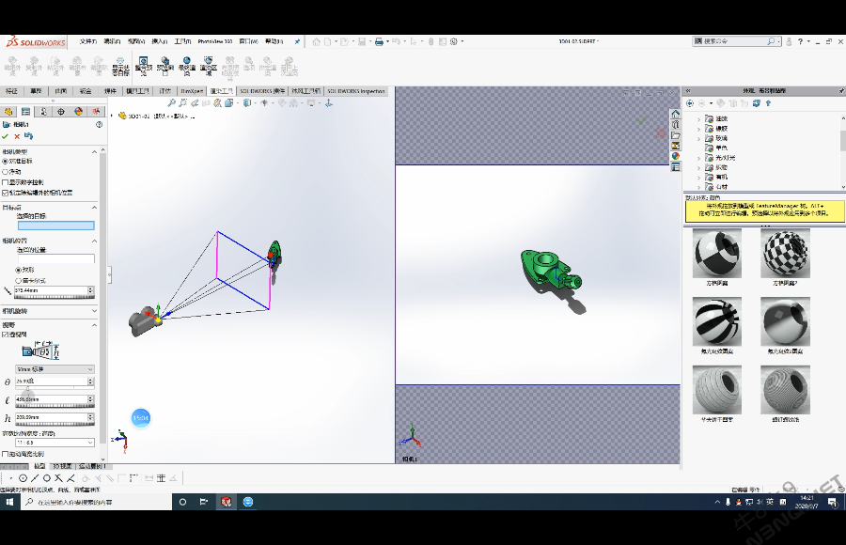Open PropertyManager tab icon
Viewport: 846px width, 545px height.
(25, 112)
